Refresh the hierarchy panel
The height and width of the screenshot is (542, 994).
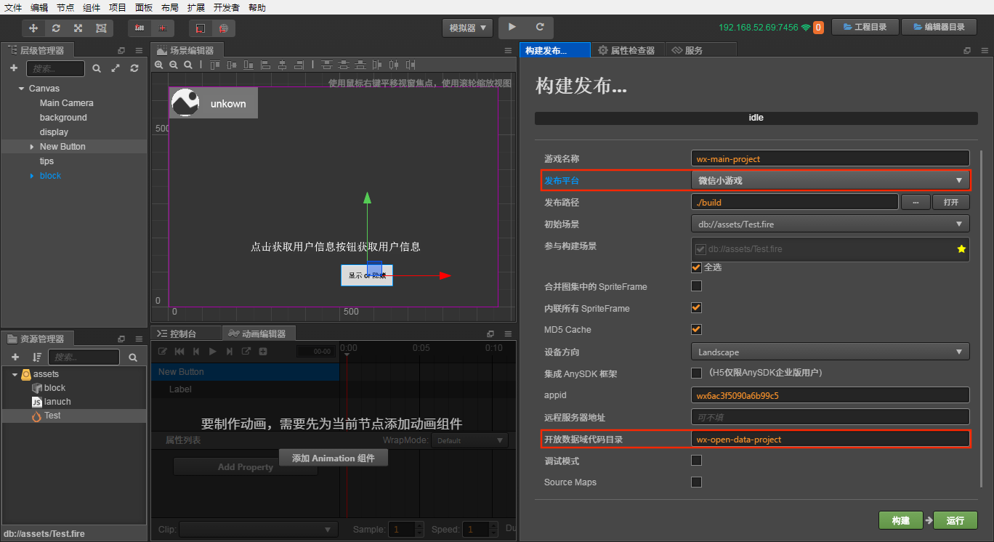pos(134,68)
